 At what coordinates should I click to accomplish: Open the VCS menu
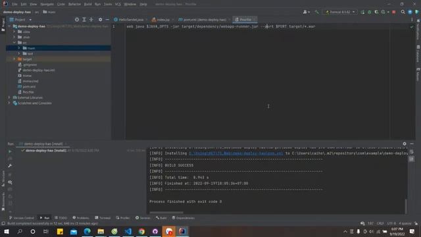tap(118, 5)
